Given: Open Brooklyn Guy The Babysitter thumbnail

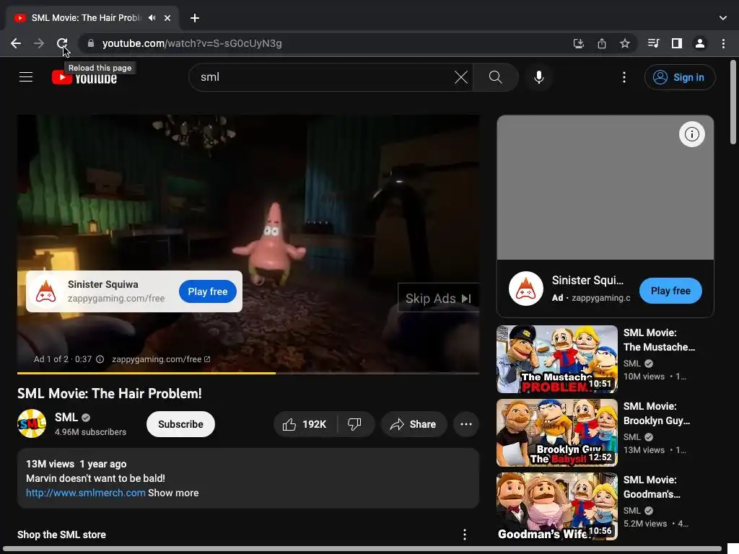Looking at the screenshot, I should (x=556, y=433).
